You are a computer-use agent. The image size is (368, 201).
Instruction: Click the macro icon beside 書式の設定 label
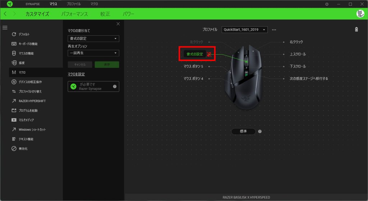(x=209, y=54)
